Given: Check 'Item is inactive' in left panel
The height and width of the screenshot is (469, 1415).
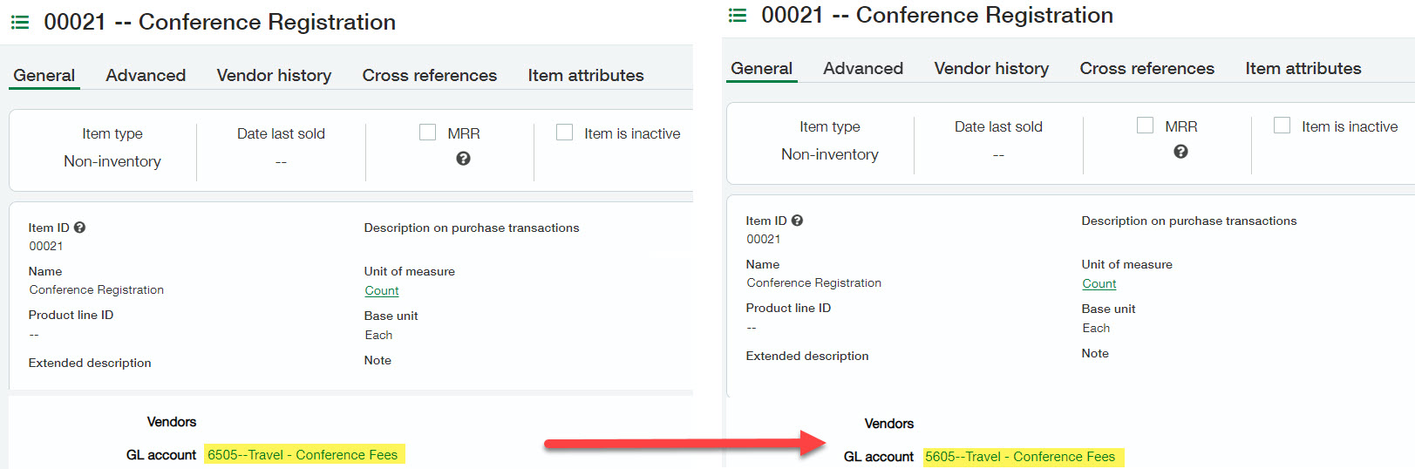Looking at the screenshot, I should click(x=565, y=133).
